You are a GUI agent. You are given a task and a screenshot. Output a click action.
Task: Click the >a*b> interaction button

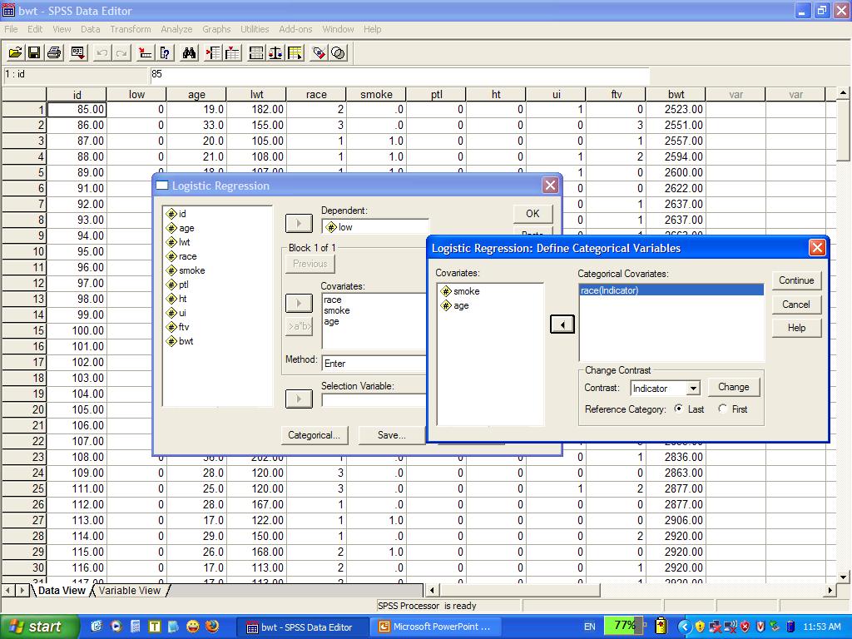pos(299,326)
